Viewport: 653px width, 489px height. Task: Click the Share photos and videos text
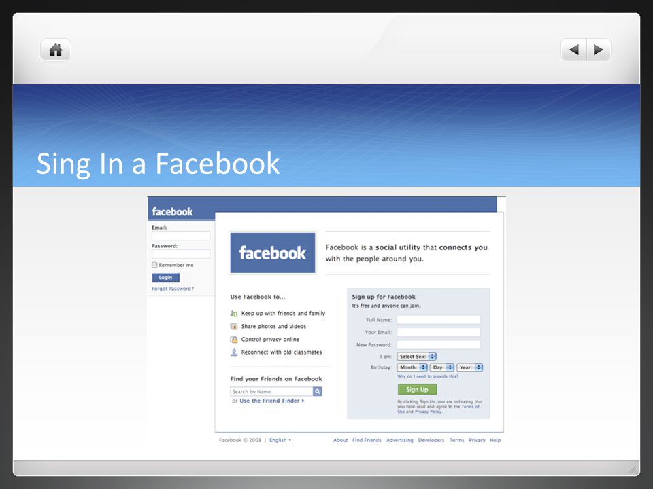coord(273,327)
